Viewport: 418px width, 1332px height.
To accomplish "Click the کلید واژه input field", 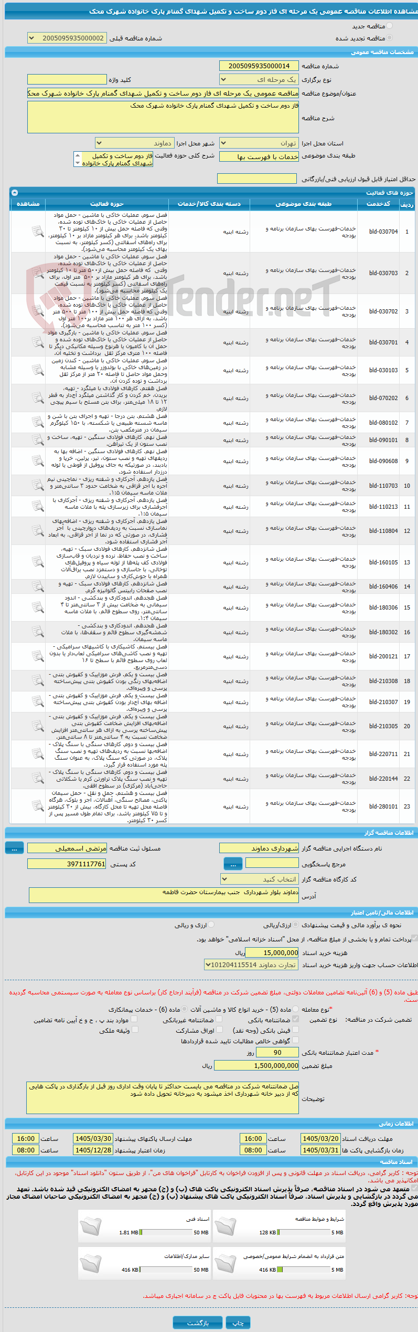I will coord(67,79).
